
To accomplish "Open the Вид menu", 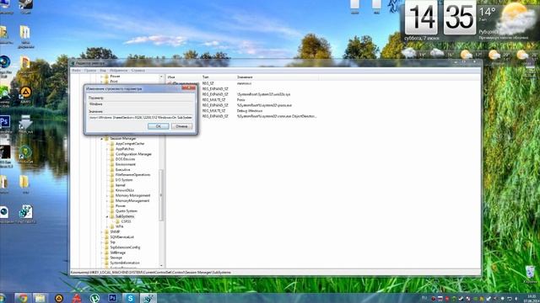I will 103,71.
